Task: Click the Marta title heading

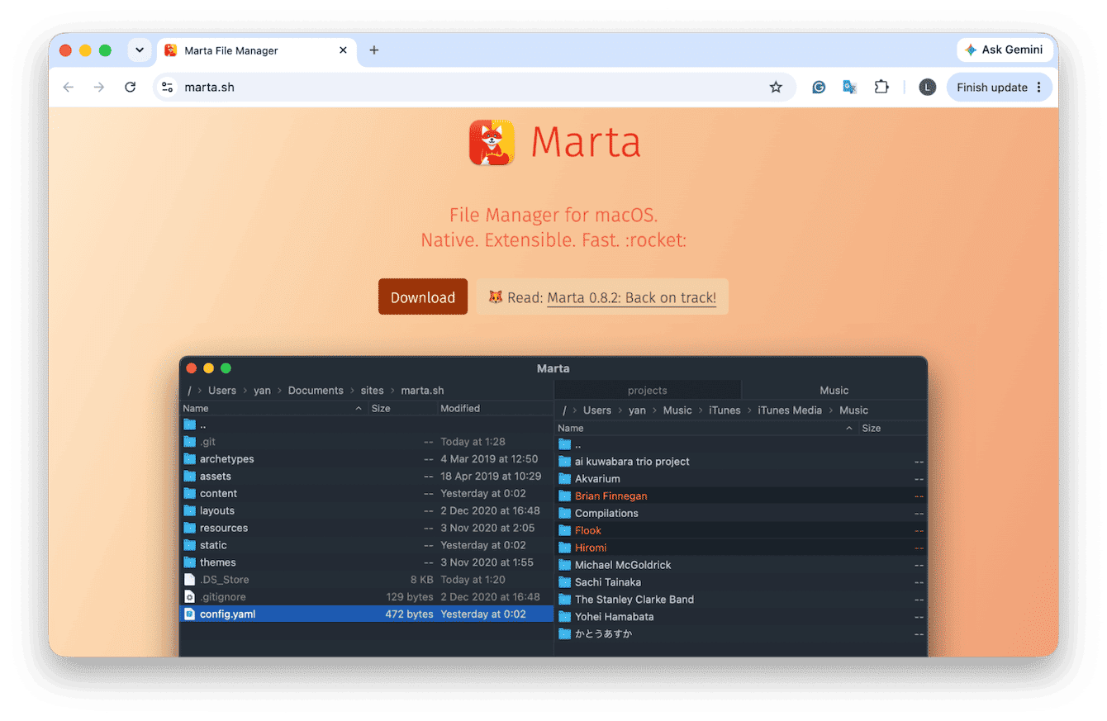Action: tap(586, 142)
